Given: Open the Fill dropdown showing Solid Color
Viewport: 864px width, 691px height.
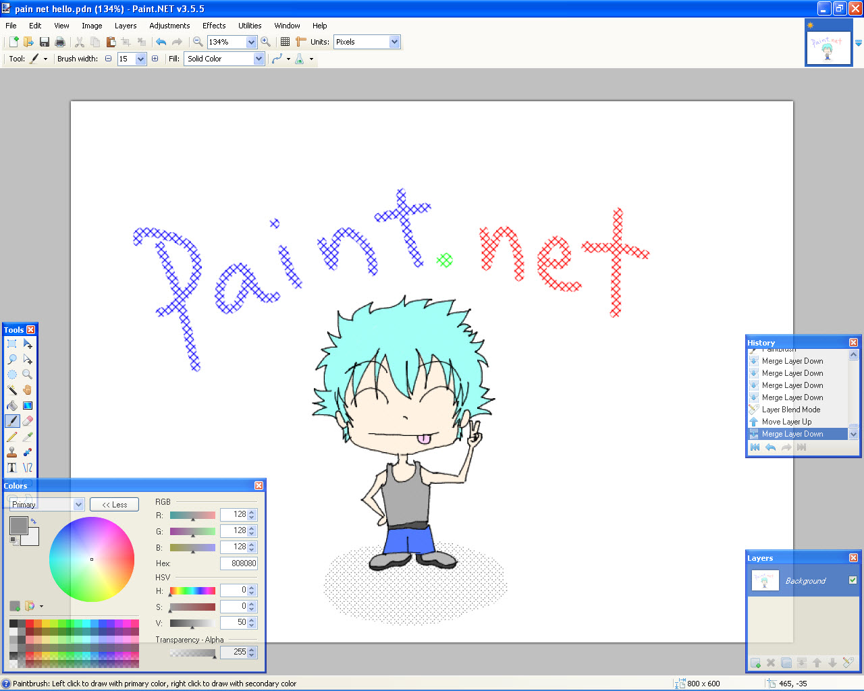Looking at the screenshot, I should coord(258,58).
